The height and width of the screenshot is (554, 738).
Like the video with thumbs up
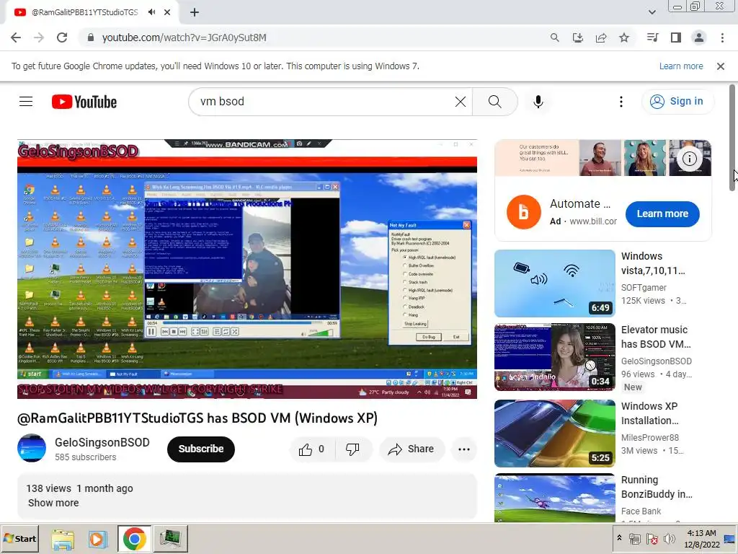(x=311, y=449)
